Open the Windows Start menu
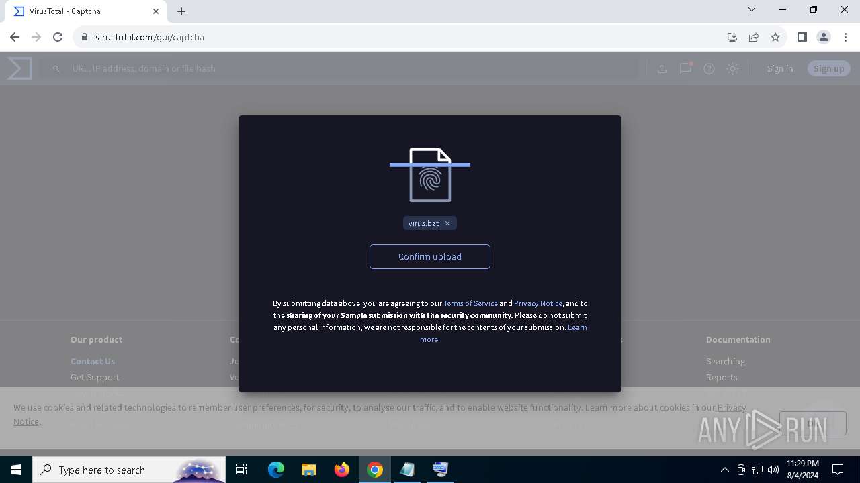 pyautogui.click(x=16, y=470)
